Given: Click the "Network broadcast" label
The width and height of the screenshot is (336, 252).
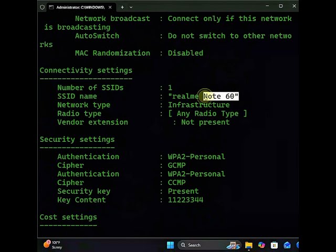Looking at the screenshot, I should (x=112, y=19).
